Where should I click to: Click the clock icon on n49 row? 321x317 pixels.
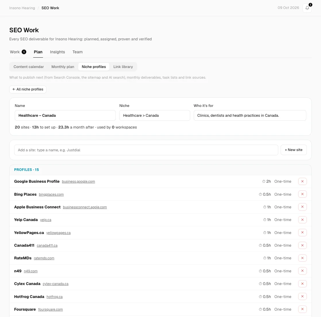(260, 271)
